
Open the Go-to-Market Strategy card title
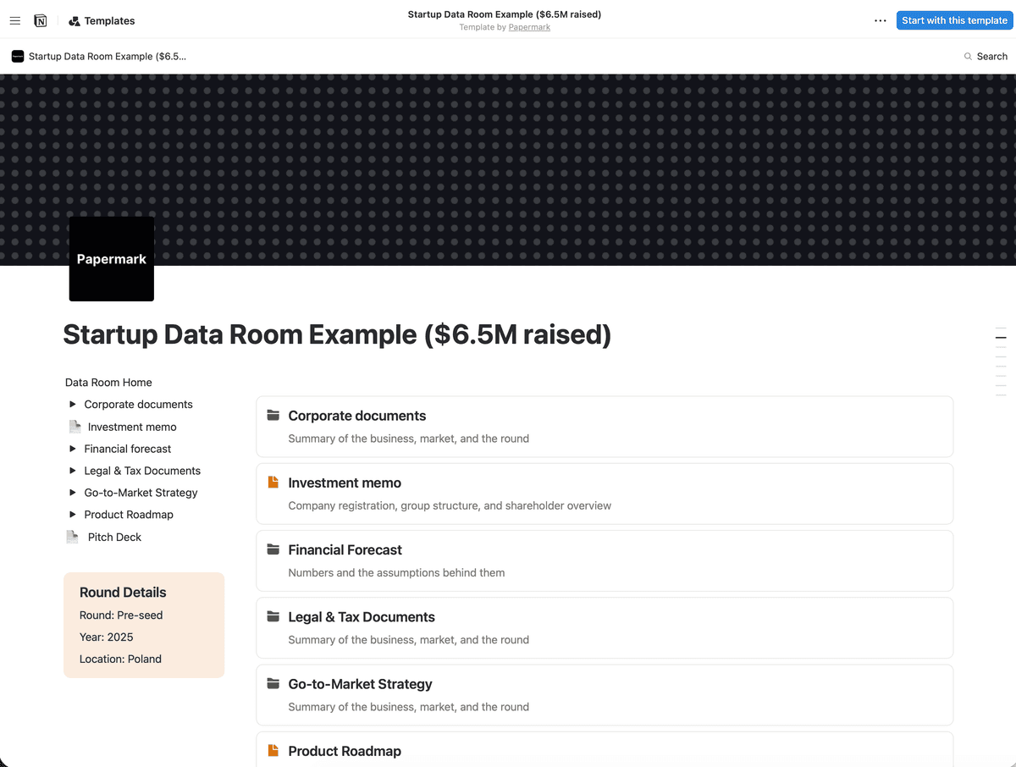pos(360,684)
